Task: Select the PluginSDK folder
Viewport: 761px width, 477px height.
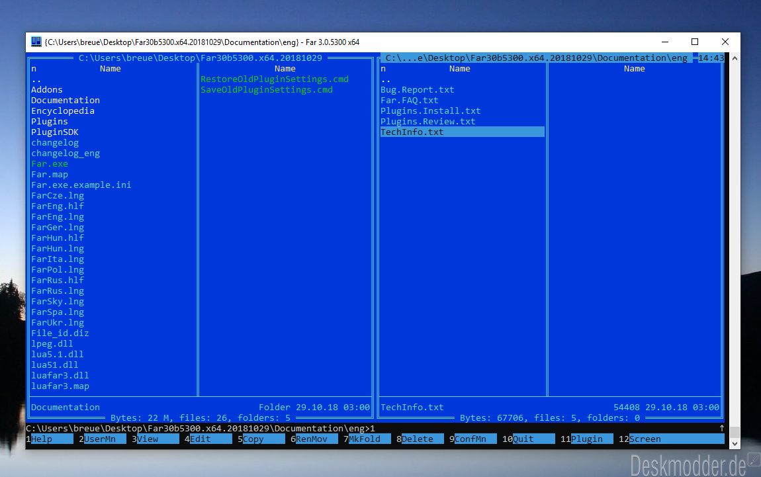Action: pyautogui.click(x=55, y=132)
